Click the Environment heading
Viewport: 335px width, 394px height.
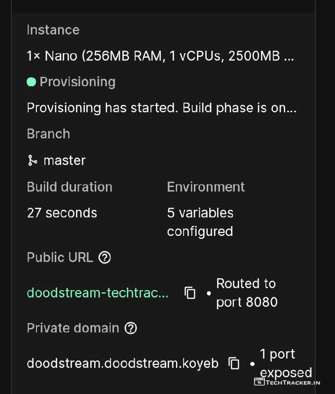point(206,187)
